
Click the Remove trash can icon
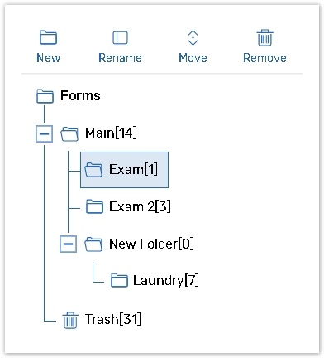264,37
